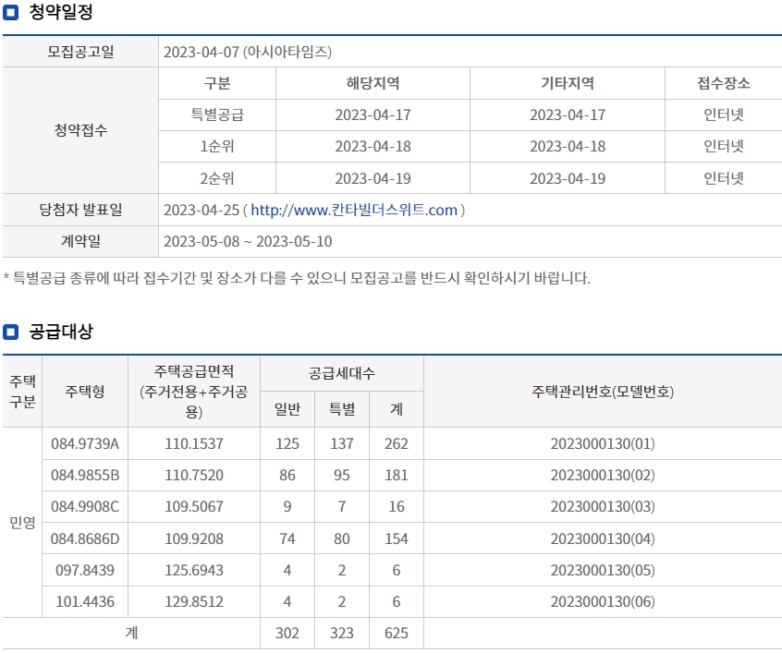This screenshot has height=653, width=782.
Task: Click management number 2023000130(03)
Action: [x=603, y=506]
